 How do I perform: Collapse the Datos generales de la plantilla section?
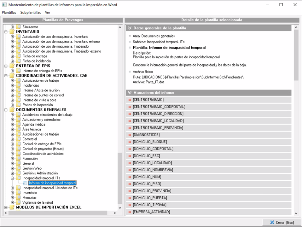tap(130, 28)
